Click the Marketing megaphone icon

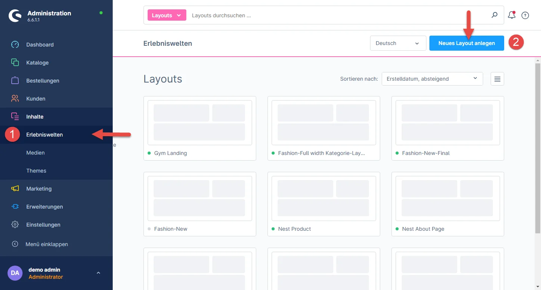click(15, 189)
